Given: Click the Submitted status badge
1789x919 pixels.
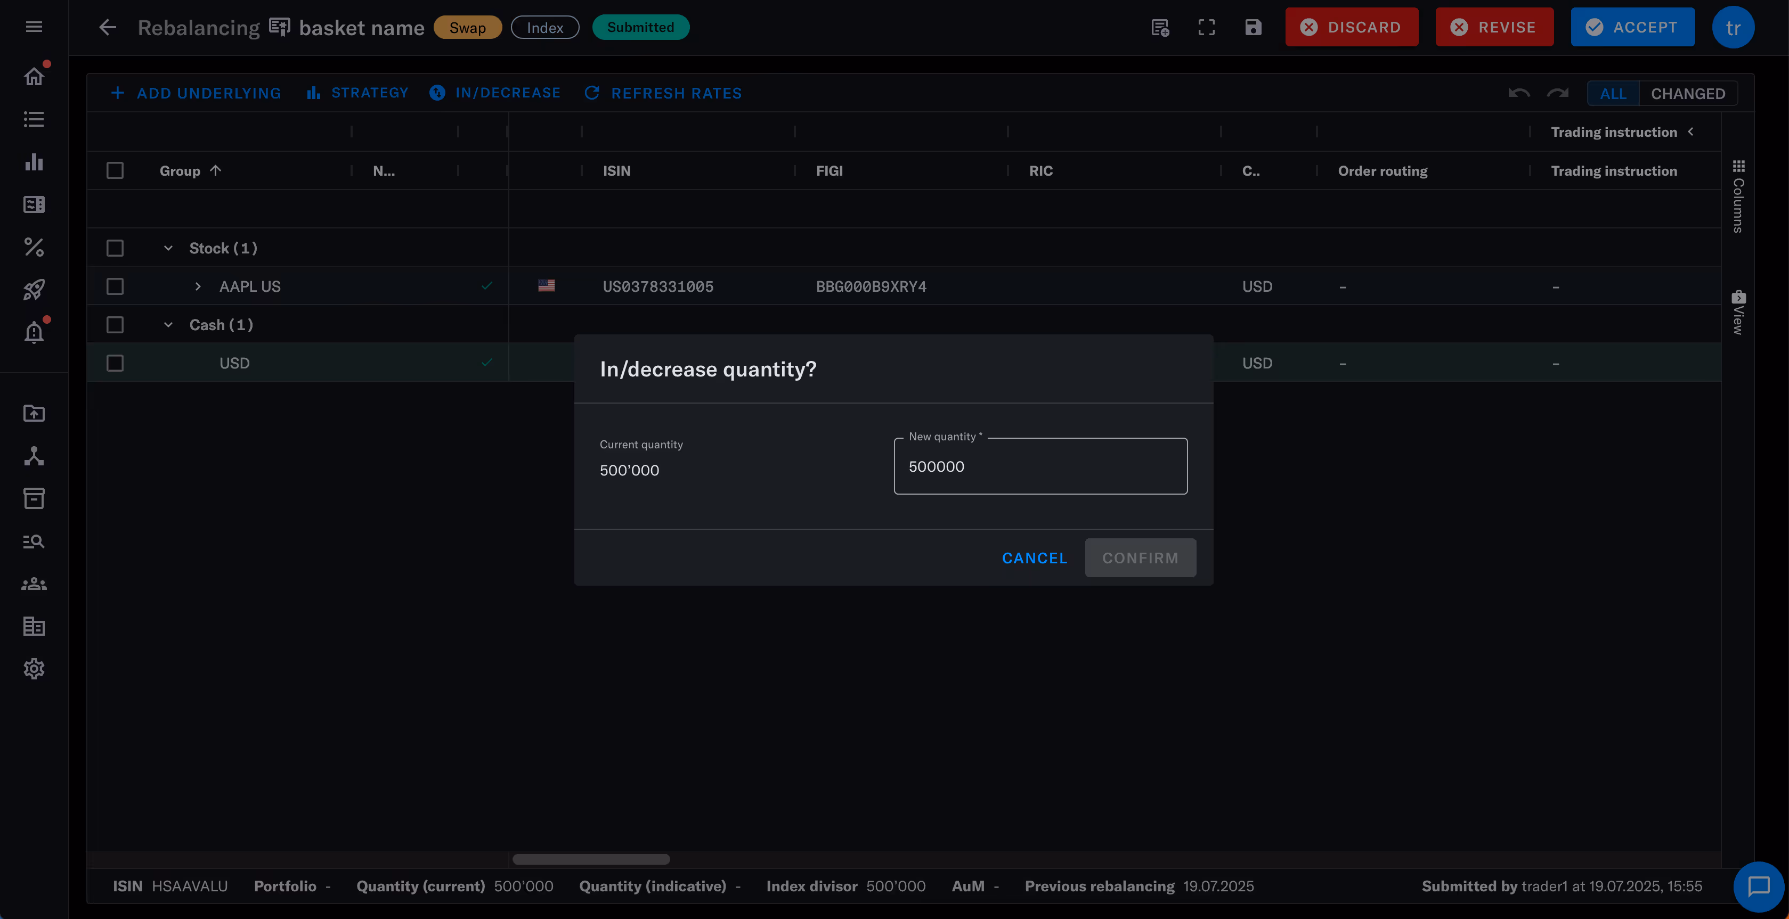Looking at the screenshot, I should [640, 28].
